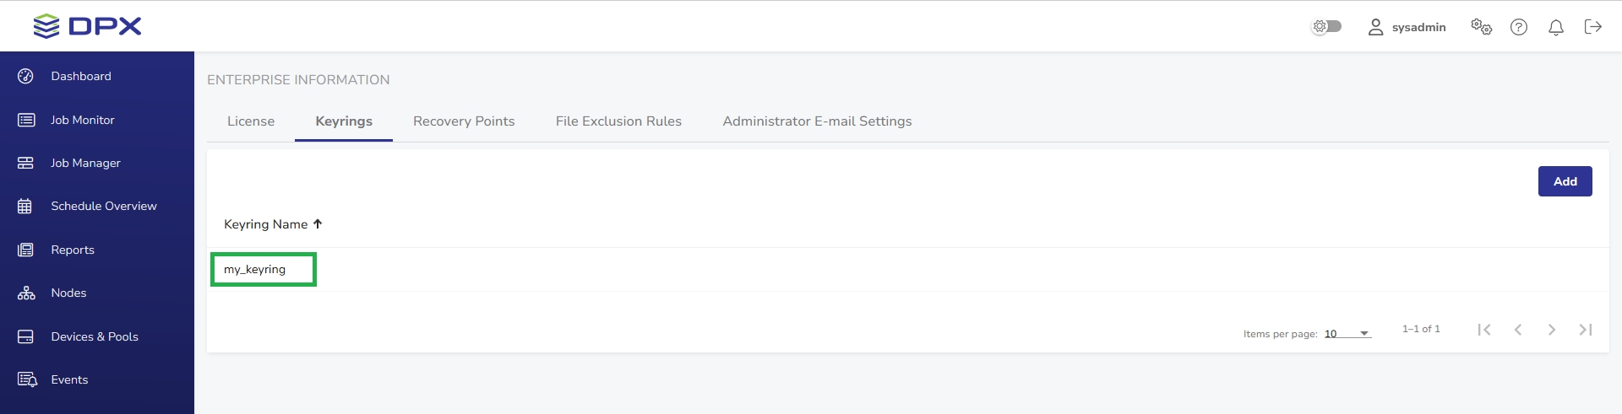Select the my_keyring row
The width and height of the screenshot is (1622, 414).
point(255,270)
